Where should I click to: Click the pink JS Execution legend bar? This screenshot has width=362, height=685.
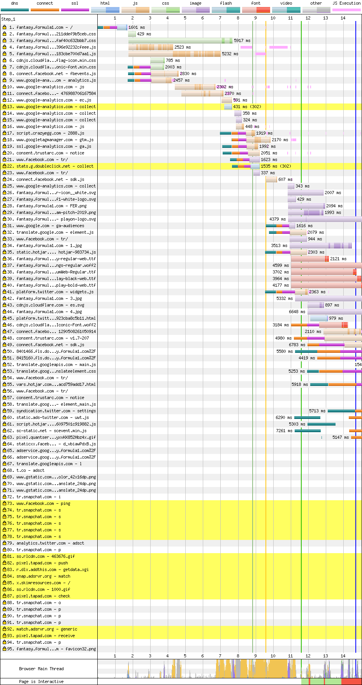pyautogui.click(x=346, y=10)
